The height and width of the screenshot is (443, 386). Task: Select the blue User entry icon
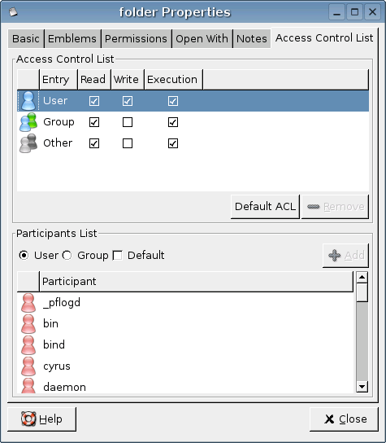point(28,101)
